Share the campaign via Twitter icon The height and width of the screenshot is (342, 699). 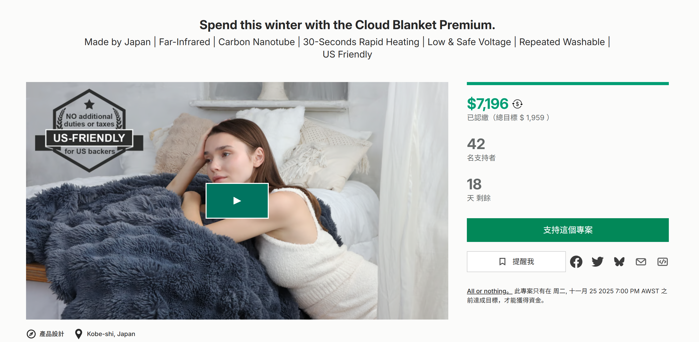[x=597, y=262]
